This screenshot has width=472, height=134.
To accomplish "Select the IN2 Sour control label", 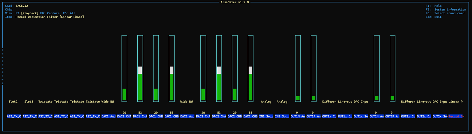I will click(282, 116).
